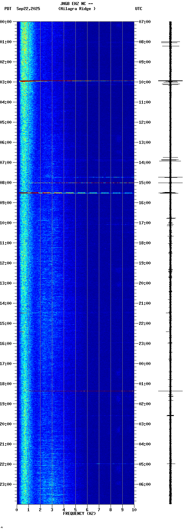Select the '05:00' label on the PDT axis

pyautogui.click(x=6, y=122)
